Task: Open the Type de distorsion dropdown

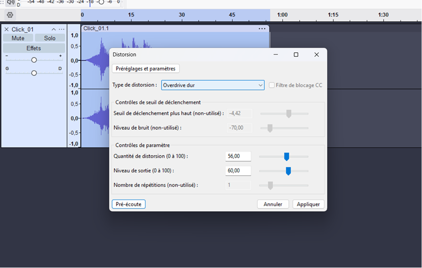Action: coord(213,85)
